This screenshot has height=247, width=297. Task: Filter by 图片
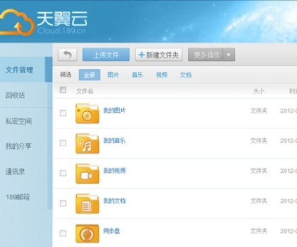[x=113, y=75]
